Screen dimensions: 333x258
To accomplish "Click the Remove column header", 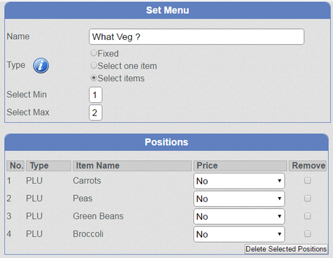I will pyautogui.click(x=308, y=166).
